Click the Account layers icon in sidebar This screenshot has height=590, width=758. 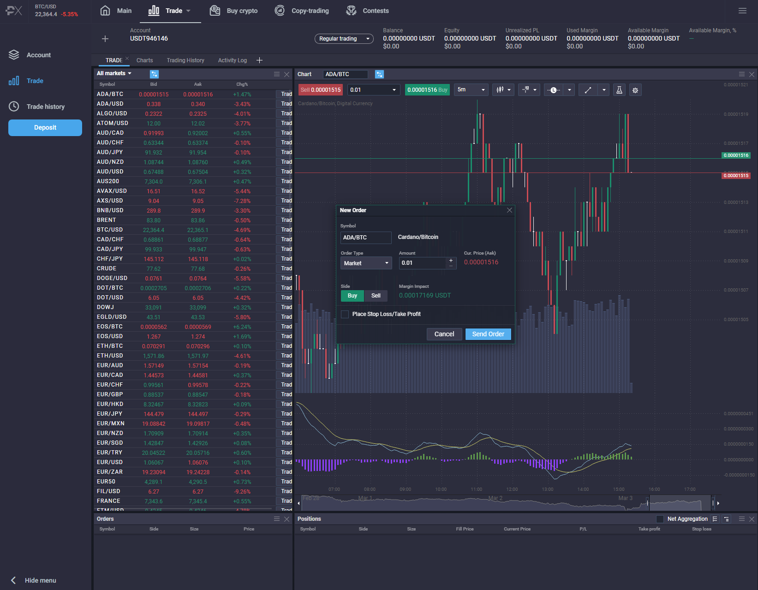14,55
